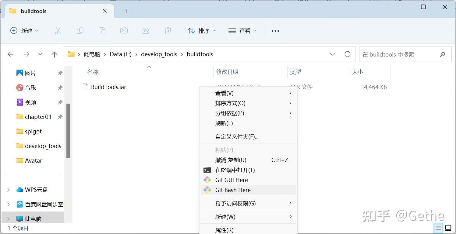
Task: Switch to details view using bottom-right toggle
Action: click(438, 228)
